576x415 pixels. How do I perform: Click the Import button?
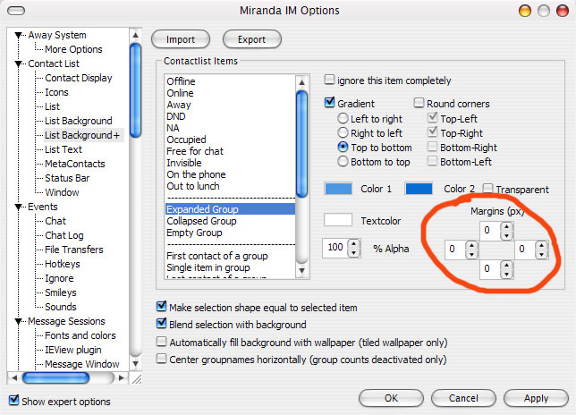[181, 39]
